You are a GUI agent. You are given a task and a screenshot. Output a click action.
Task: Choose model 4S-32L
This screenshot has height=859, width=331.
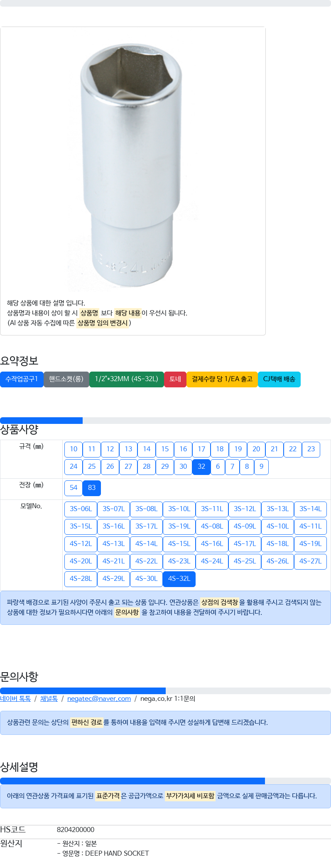click(179, 579)
